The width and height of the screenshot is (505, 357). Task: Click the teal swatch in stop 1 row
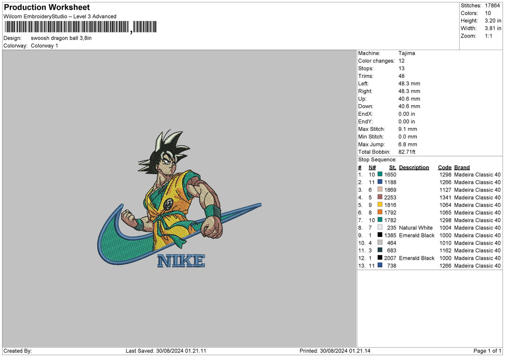pos(380,174)
